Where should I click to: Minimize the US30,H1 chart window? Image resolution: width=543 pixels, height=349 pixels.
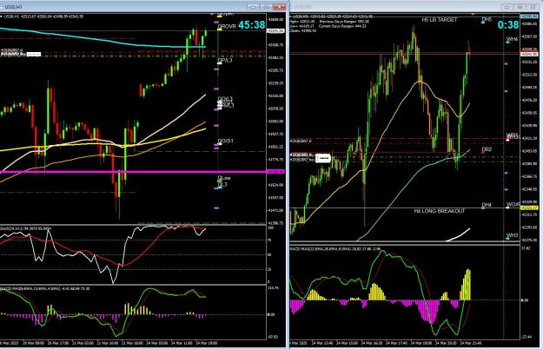point(253,7)
